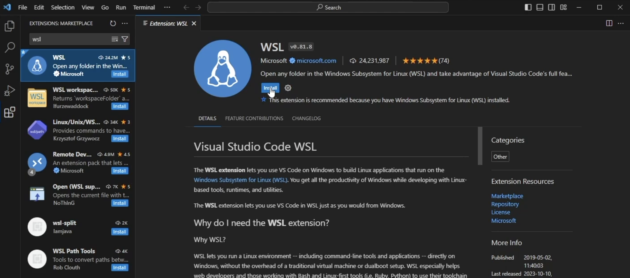630x278 pixels.
Task: Go forward in navigation history
Action: 198,7
